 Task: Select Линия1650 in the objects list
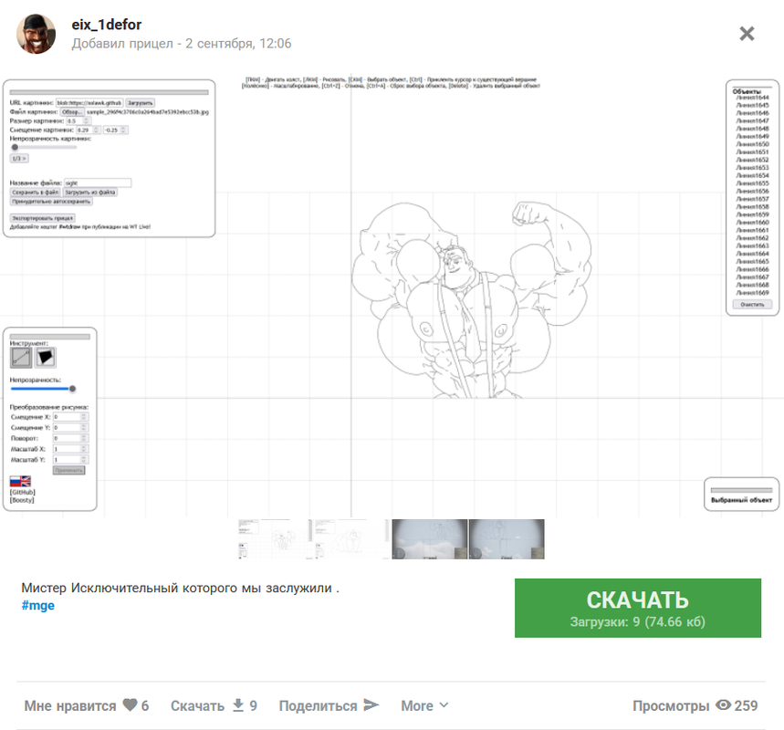752,144
